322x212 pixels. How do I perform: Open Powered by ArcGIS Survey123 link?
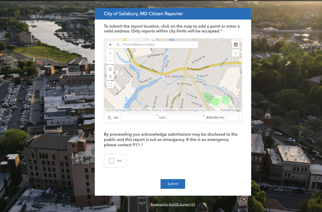[173, 204]
